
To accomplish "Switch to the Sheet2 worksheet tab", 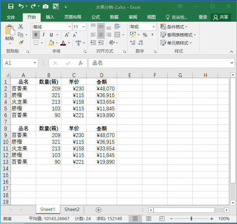I will tap(72, 209).
